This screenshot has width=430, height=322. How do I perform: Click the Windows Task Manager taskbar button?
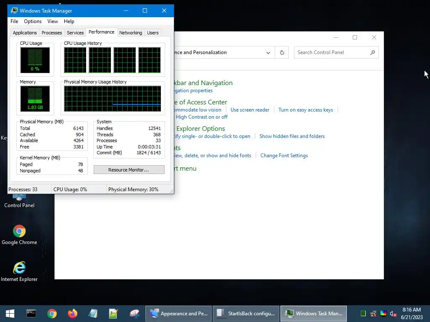pos(313,314)
